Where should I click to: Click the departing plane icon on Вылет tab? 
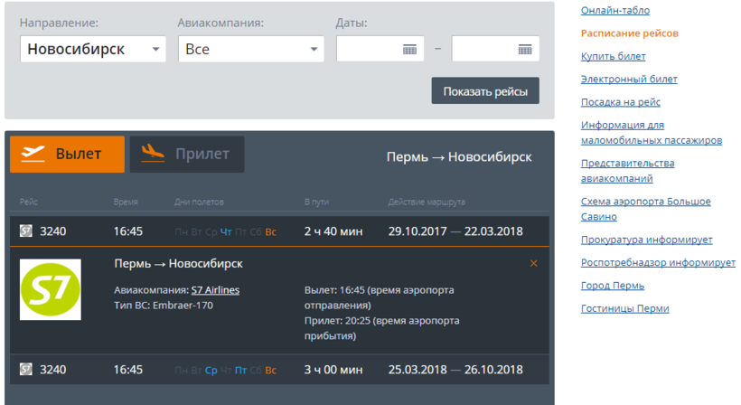(33, 154)
